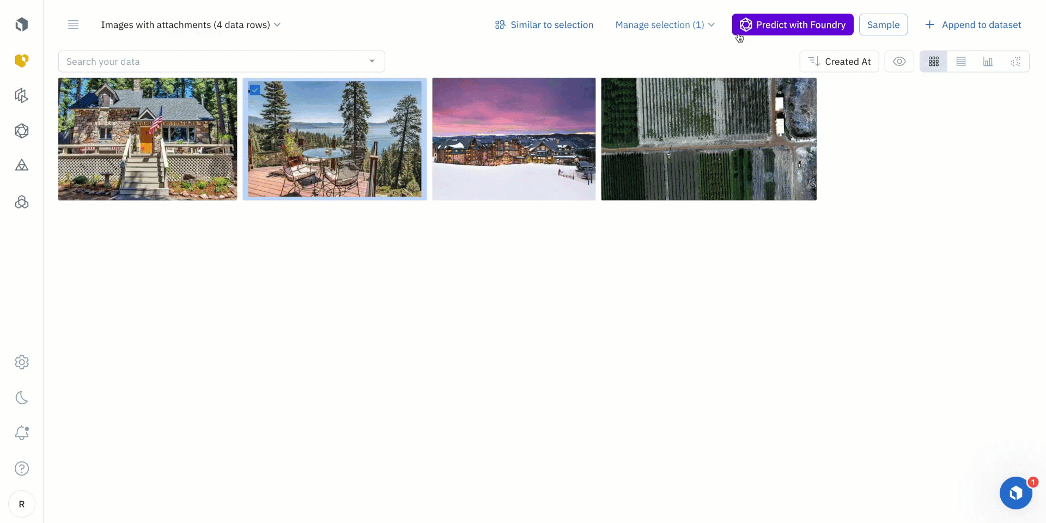Open the Settings gear in sidebar
The height and width of the screenshot is (523, 1046).
(x=22, y=362)
